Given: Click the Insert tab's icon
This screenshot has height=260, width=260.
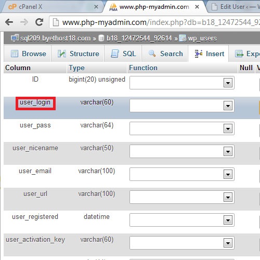Looking at the screenshot, I should point(199,54).
